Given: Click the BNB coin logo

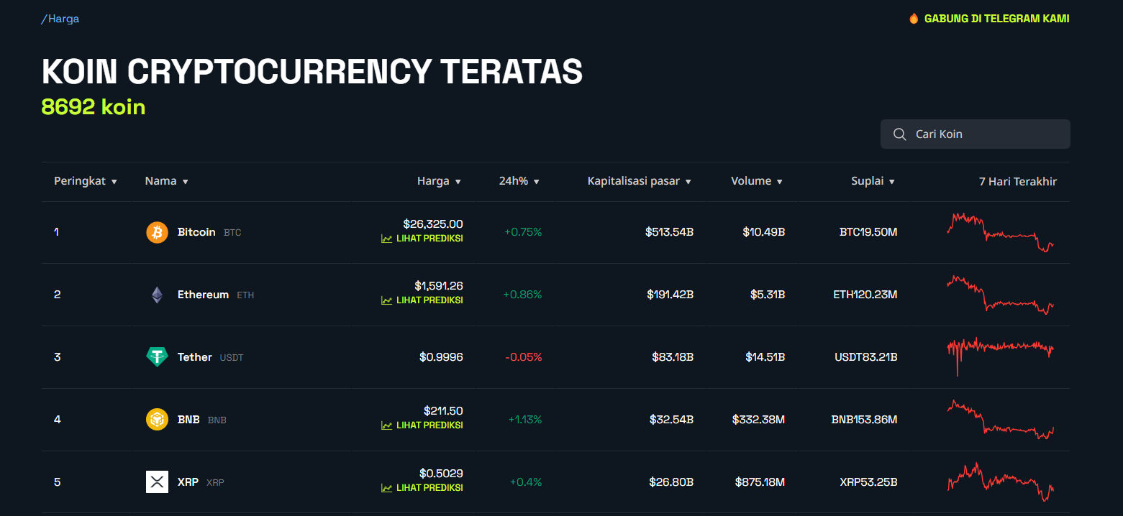Looking at the screenshot, I should click(x=157, y=420).
